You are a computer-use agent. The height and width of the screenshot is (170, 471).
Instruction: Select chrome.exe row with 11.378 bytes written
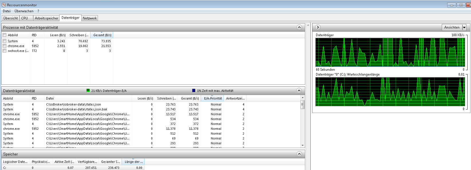click(124, 129)
